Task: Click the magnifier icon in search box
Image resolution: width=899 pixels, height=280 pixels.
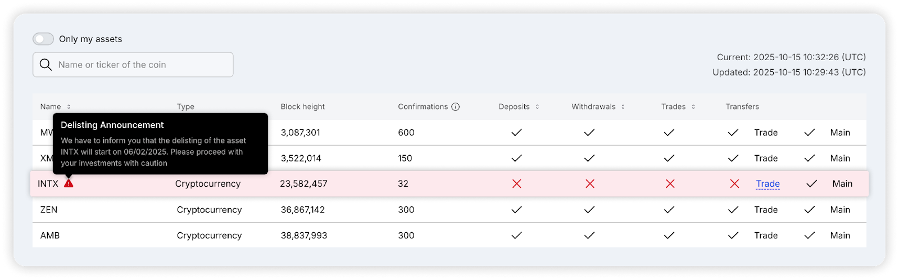Action: (46, 65)
